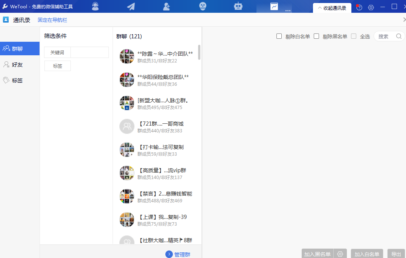The height and width of the screenshot is (258, 406).
Task: Close the 通讯录 panel with X
Action: 404,20
